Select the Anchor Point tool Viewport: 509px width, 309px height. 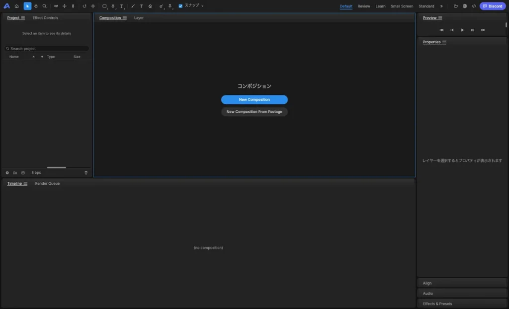tap(93, 6)
